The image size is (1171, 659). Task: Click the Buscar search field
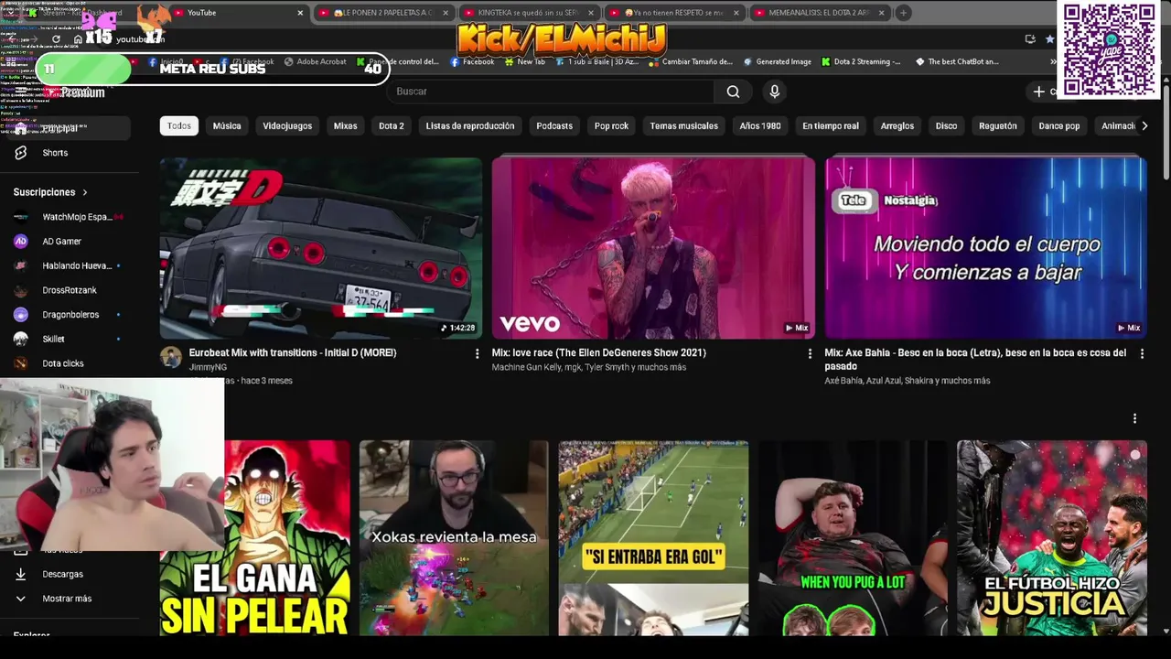click(x=551, y=92)
